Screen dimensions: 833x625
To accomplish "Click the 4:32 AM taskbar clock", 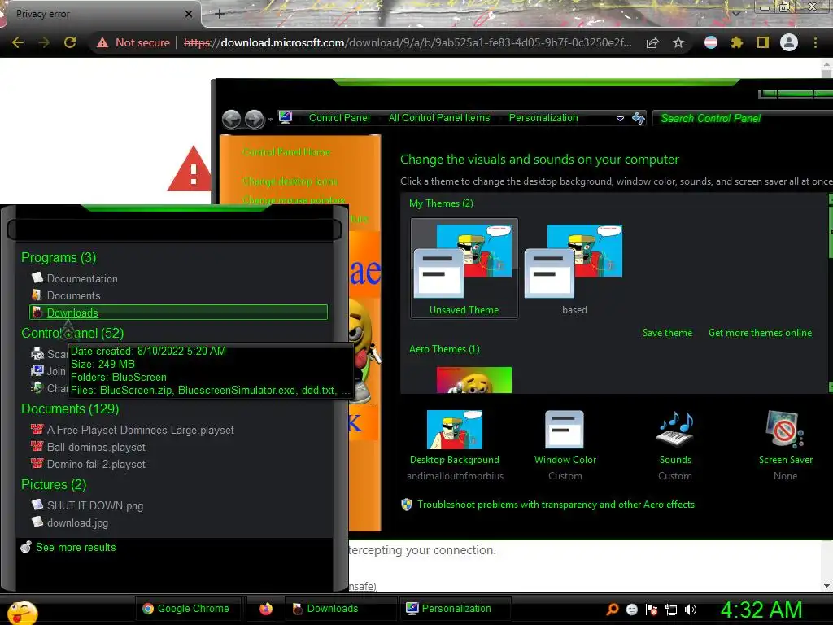I will coord(761,610).
